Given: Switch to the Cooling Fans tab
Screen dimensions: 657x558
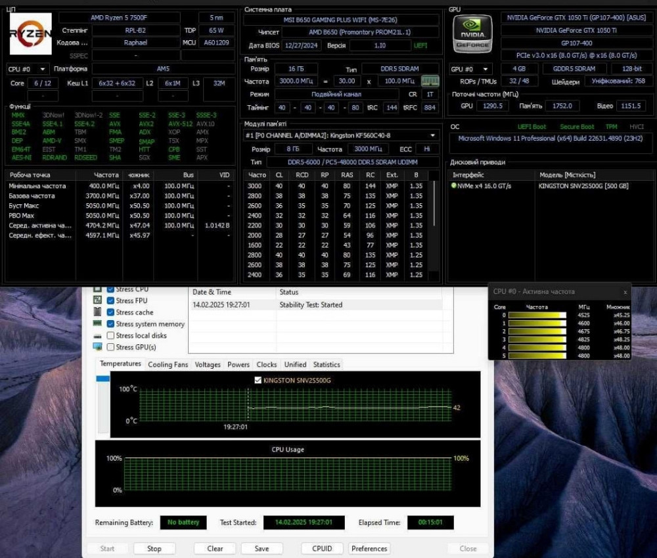Looking at the screenshot, I should point(168,365).
